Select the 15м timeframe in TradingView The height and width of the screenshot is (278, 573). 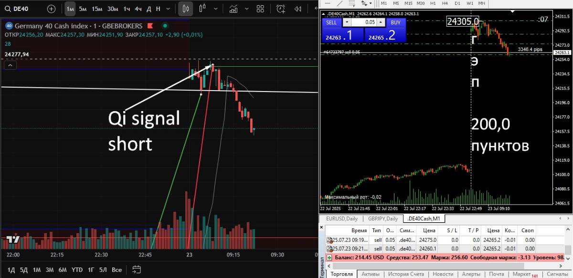(x=97, y=9)
